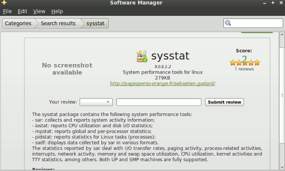Click the scrollbar up arrow

tap(282, 34)
